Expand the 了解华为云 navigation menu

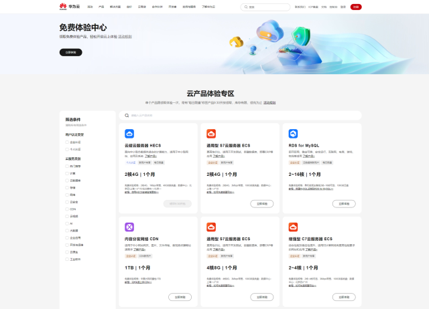(x=208, y=7)
